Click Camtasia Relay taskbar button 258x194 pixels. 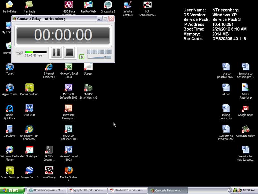tap(168, 190)
